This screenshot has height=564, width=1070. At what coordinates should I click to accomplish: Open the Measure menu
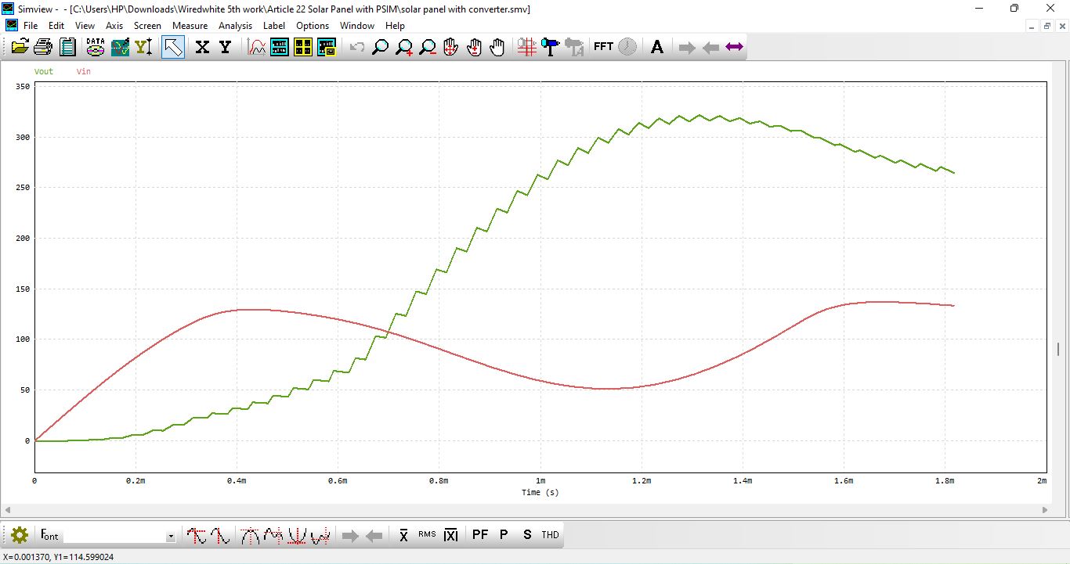pos(190,25)
